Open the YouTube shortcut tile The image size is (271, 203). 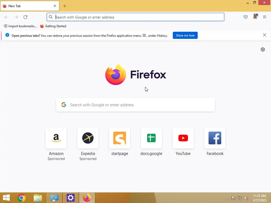click(183, 138)
